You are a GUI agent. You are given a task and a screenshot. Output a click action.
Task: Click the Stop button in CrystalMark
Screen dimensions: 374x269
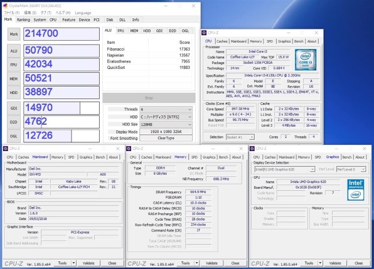pos(149,98)
